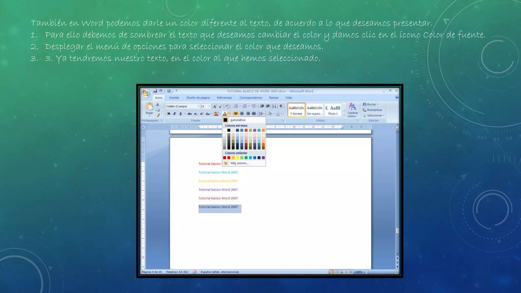Clear text formatting with the eraser icon
Viewport: 521px width, 293px height.
227,106
